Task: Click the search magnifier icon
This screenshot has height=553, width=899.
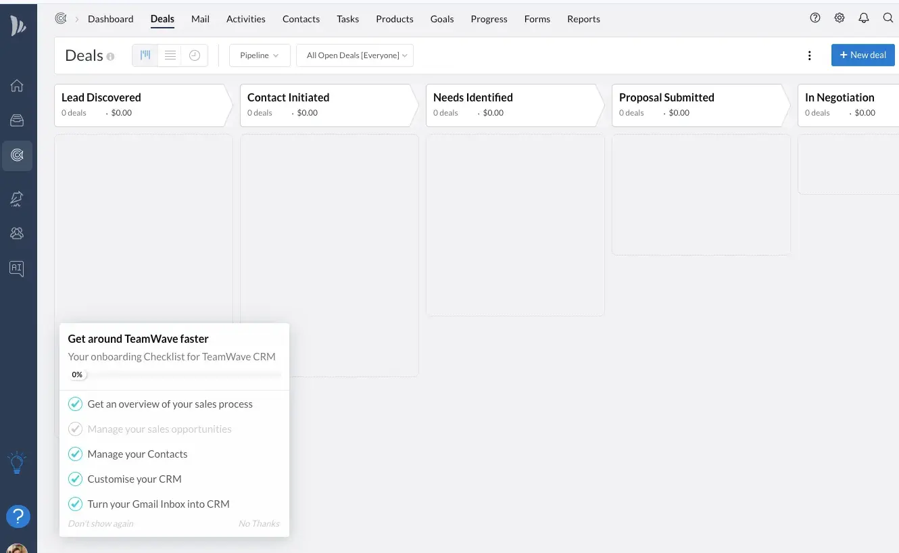Action: tap(888, 18)
